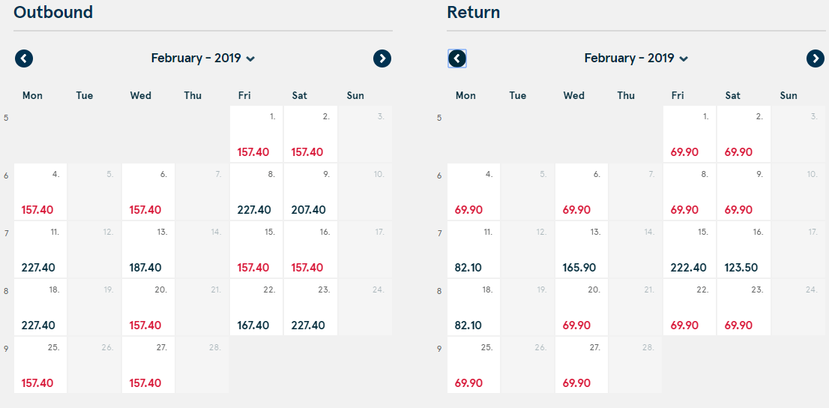
Task: Select Return February 15 at 222.40
Action: click(x=690, y=250)
